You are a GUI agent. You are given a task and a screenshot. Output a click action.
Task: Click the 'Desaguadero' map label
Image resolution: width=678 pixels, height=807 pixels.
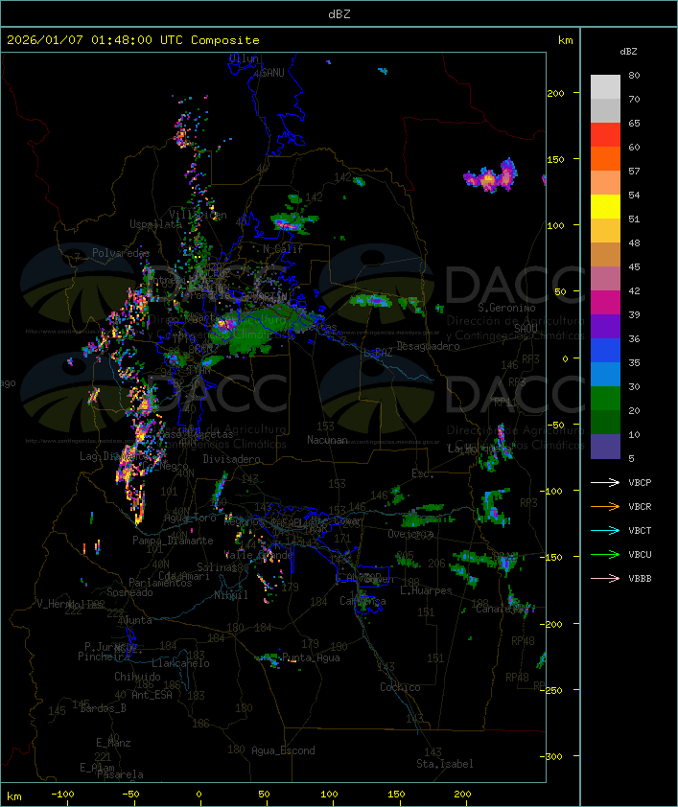point(428,346)
